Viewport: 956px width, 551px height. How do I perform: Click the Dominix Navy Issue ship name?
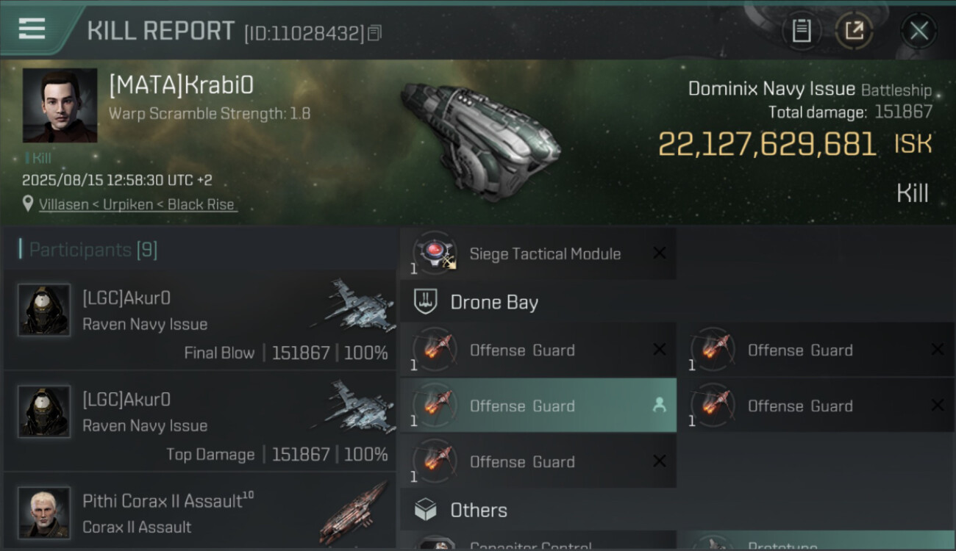pos(771,89)
